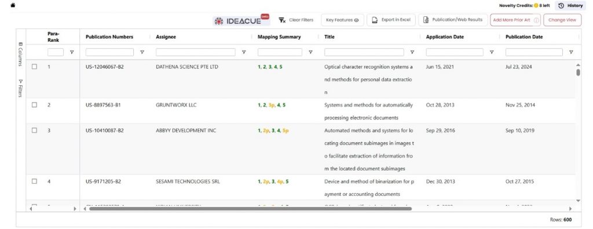Sort by the Title column header
Viewport: 593px width, 229px height.
(329, 37)
